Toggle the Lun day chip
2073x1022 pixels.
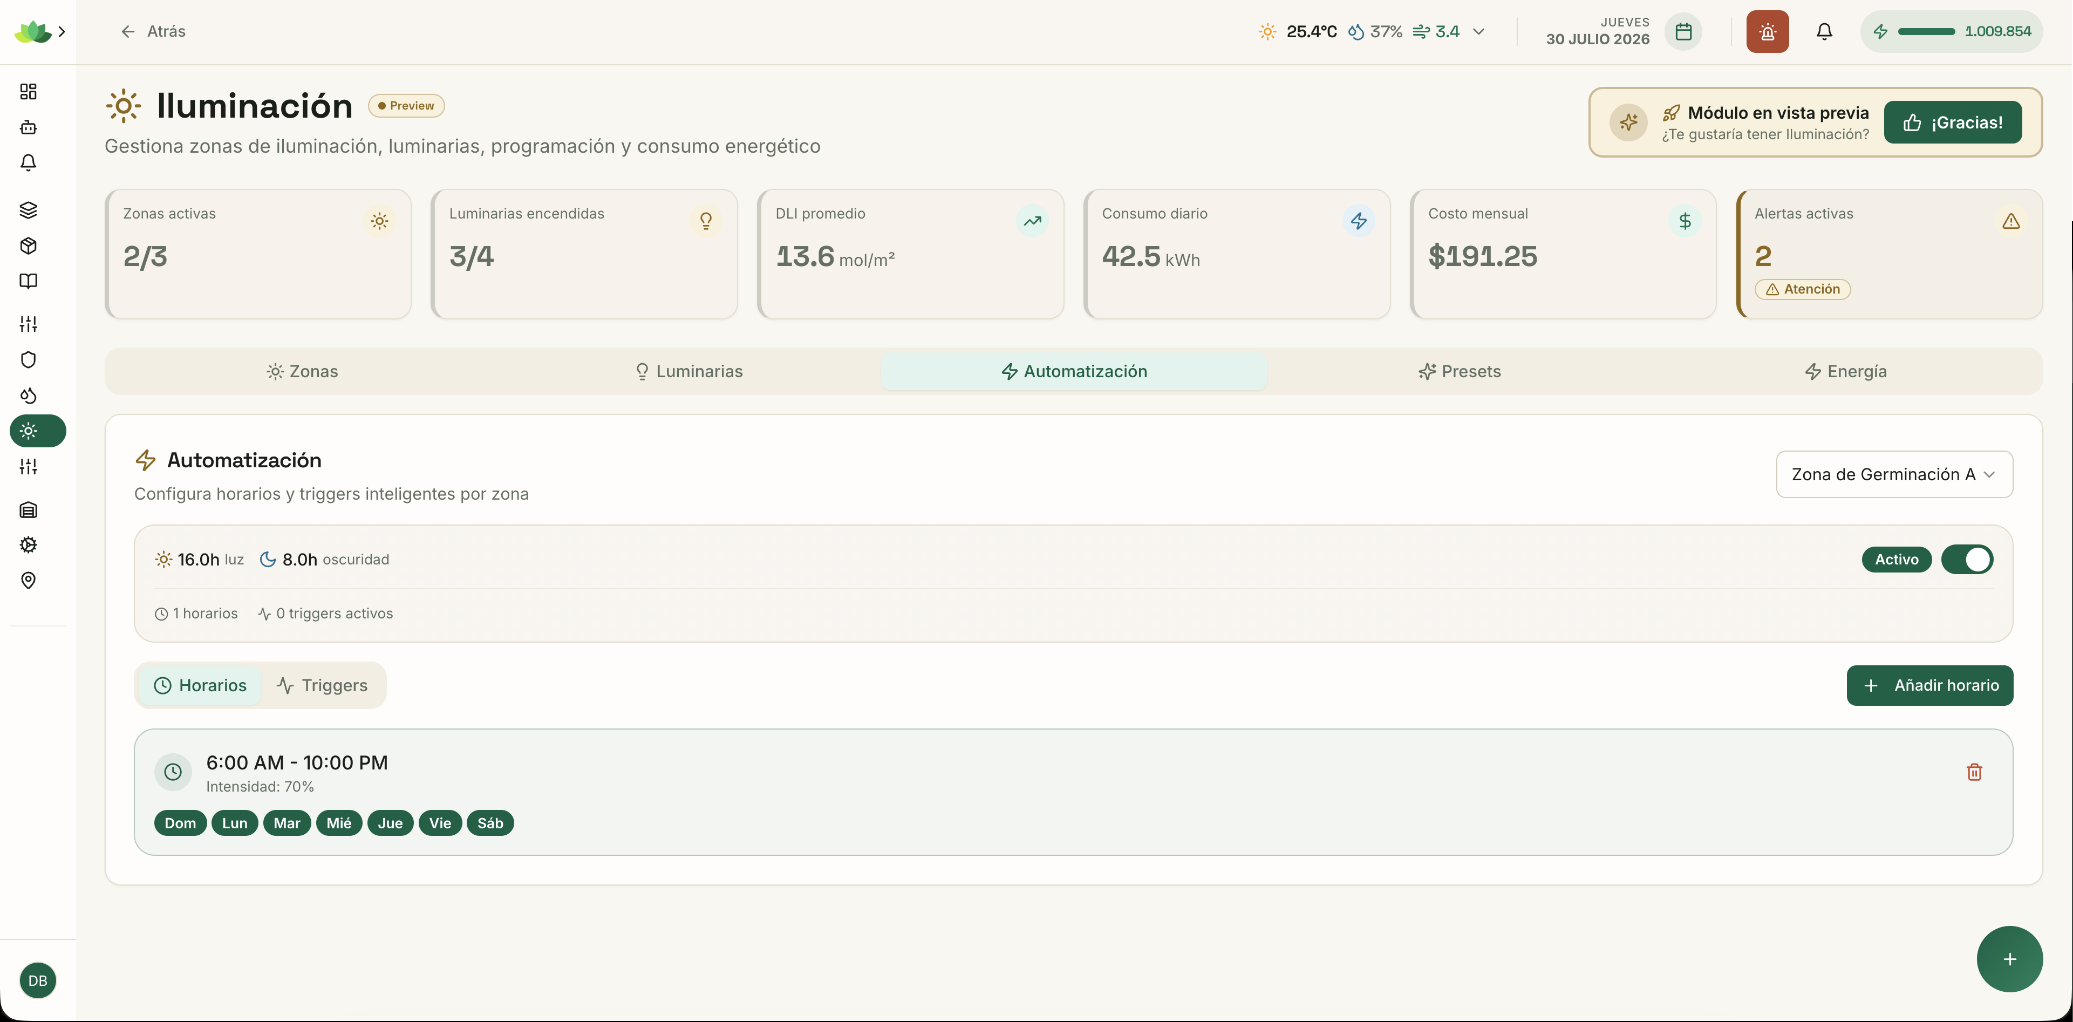pyautogui.click(x=234, y=822)
